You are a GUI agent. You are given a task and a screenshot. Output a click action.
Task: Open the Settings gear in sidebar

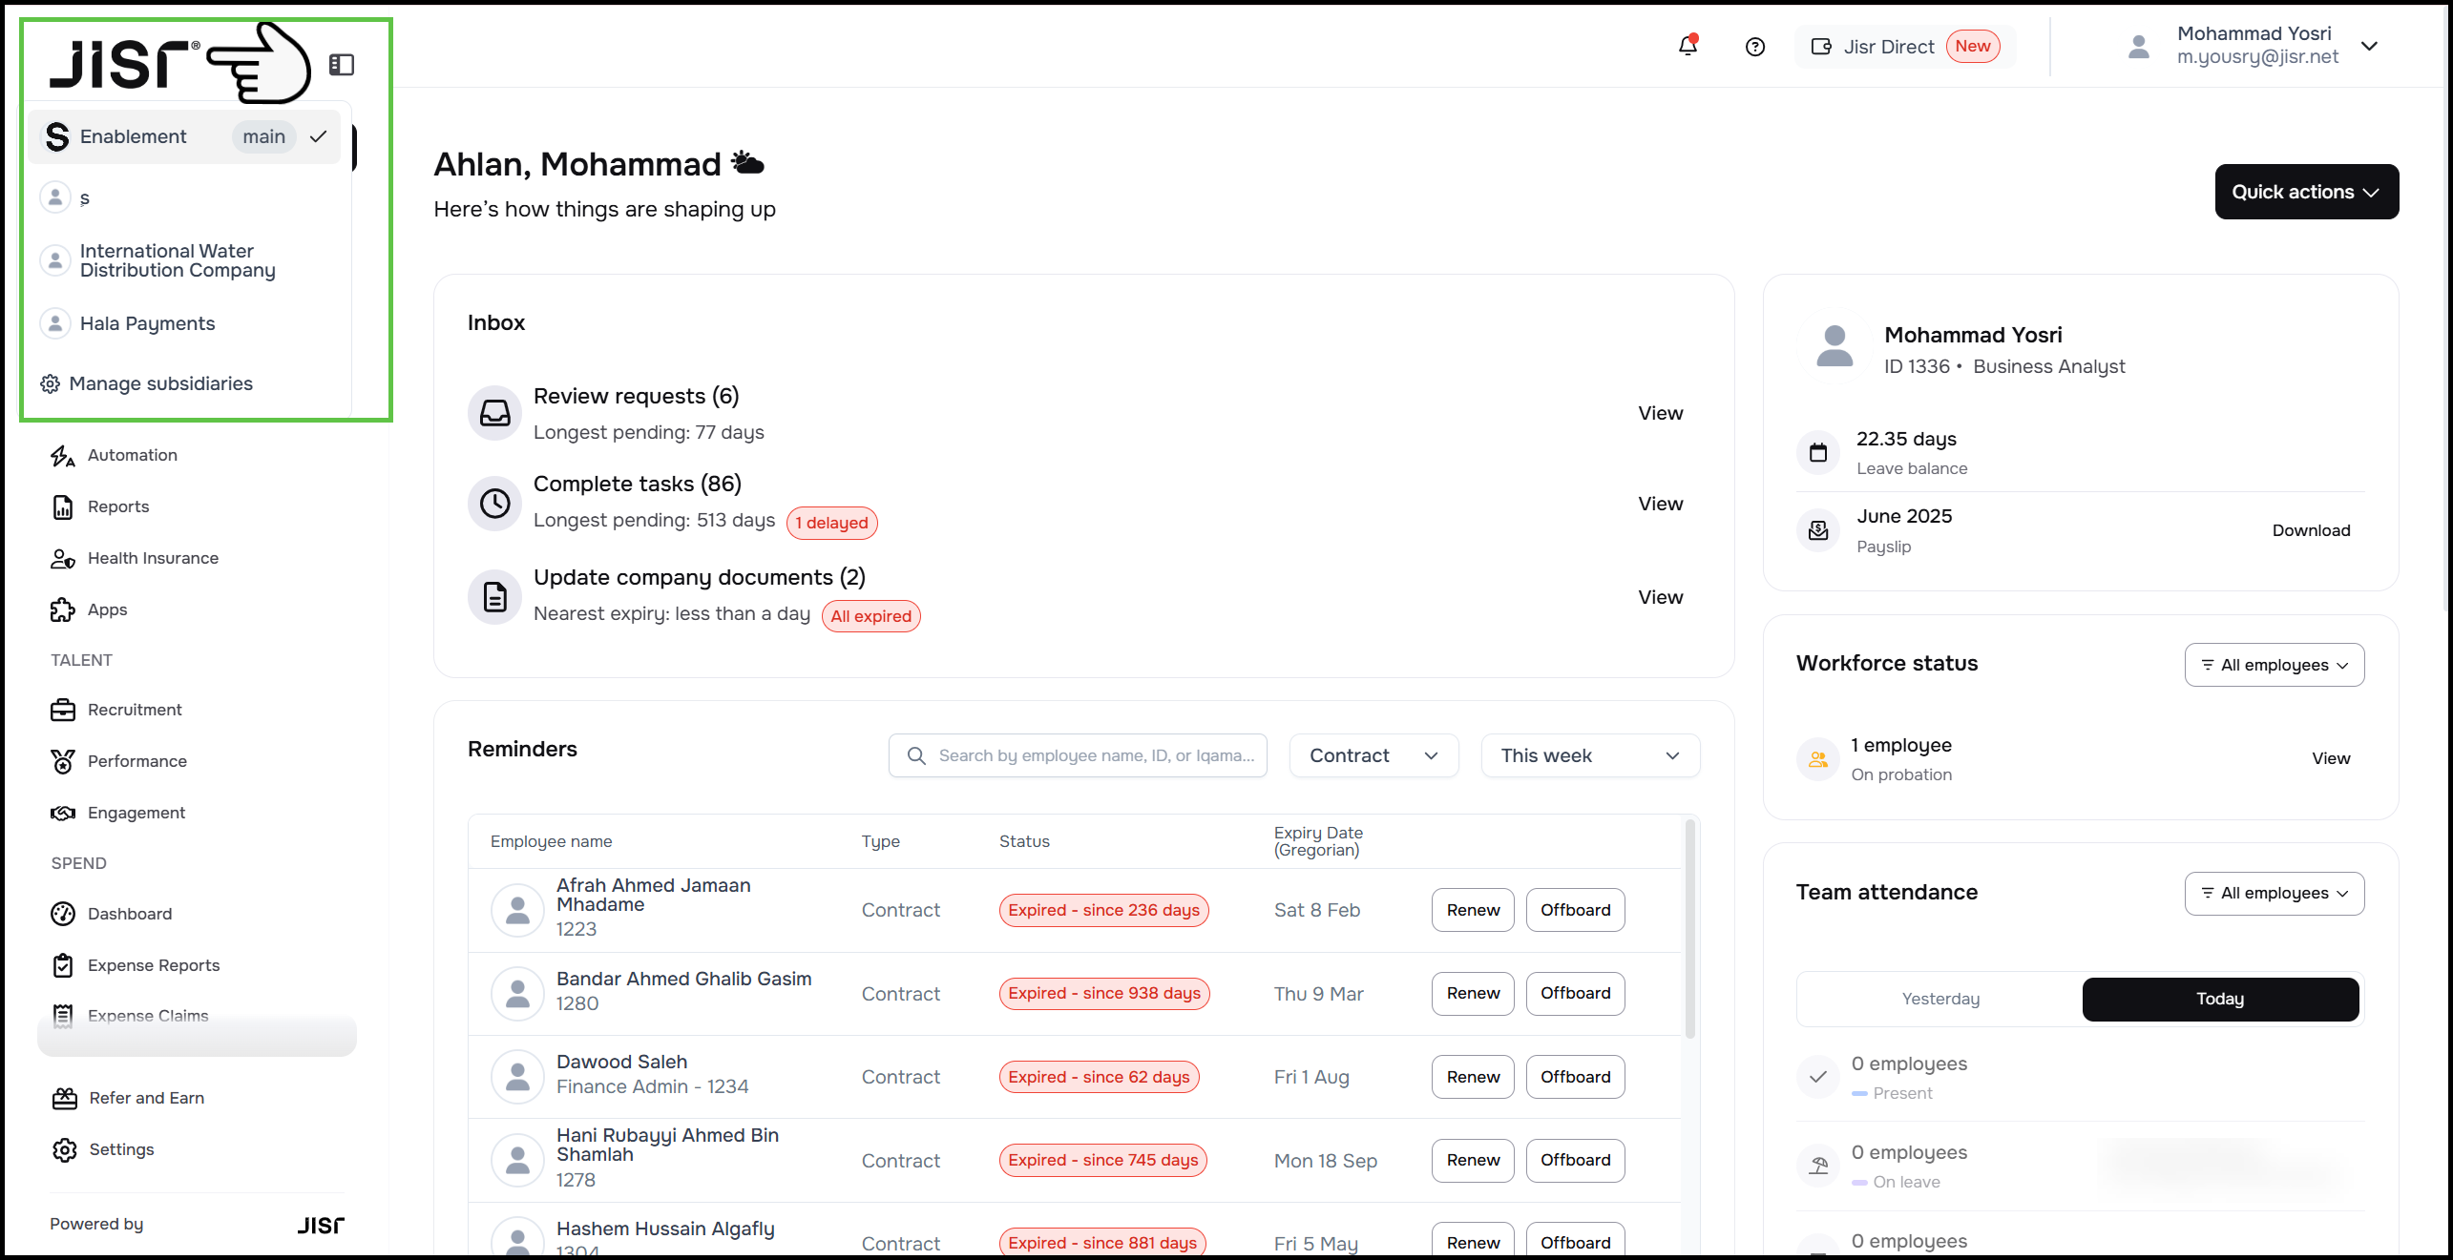click(65, 1149)
